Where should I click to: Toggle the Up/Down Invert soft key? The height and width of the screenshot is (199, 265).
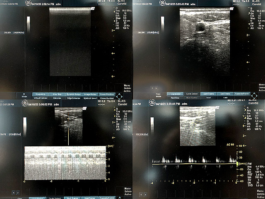[x=90, y=98]
